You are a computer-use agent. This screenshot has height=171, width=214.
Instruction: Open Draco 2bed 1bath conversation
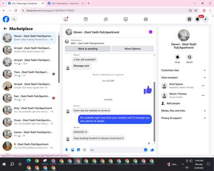[x=29, y=122]
